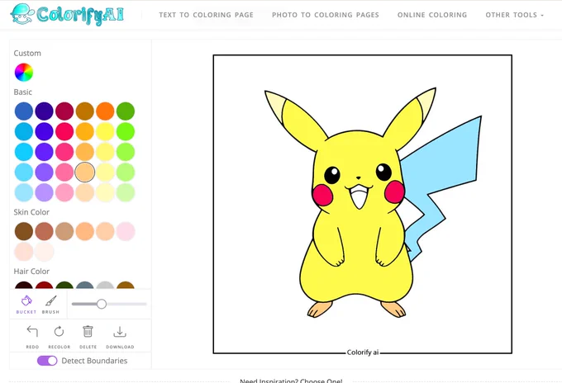Pick the dark green top-row swatch

click(x=126, y=111)
